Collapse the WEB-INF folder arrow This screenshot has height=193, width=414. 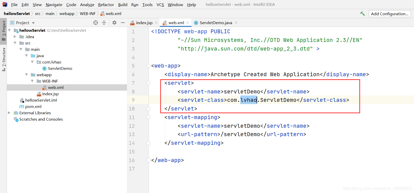(x=32, y=81)
